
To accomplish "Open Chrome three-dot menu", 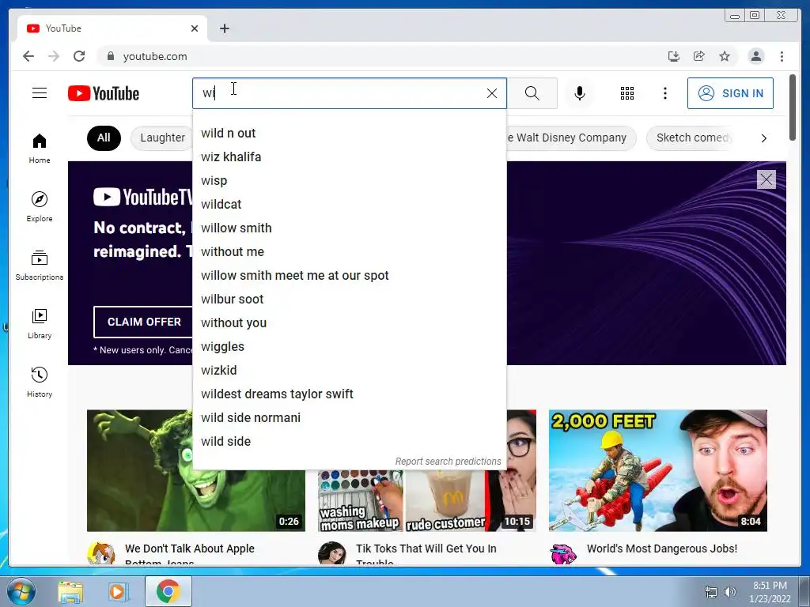I will [782, 56].
